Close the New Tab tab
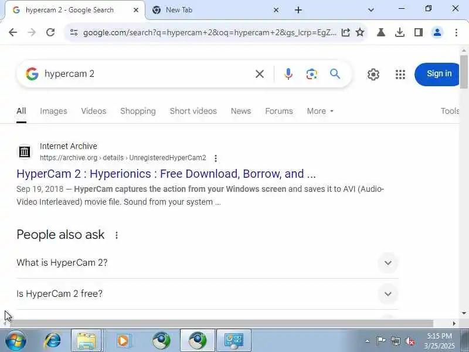This screenshot has width=469, height=352. [276, 10]
